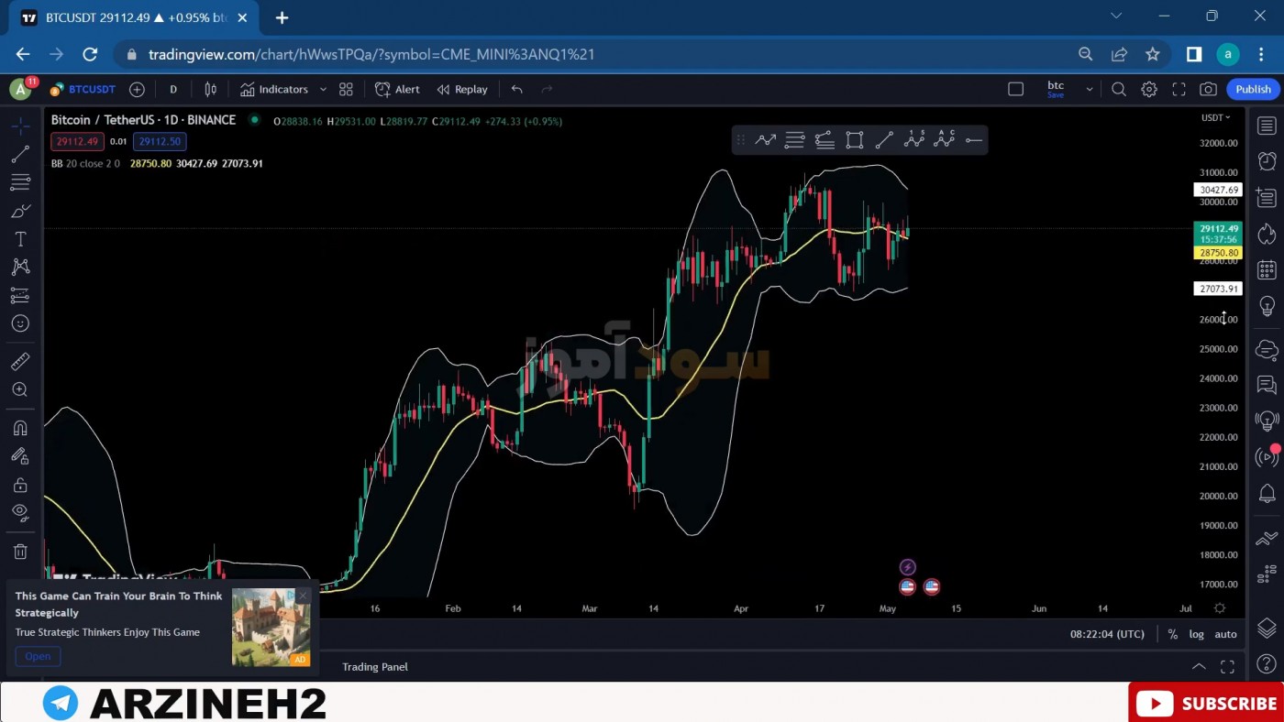
Task: Click the earnings lightning event marker
Action: (x=907, y=568)
